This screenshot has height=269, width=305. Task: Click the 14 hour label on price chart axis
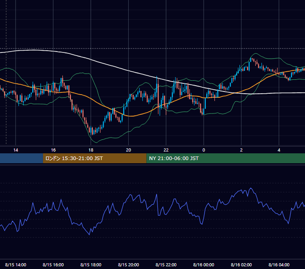pos(16,150)
